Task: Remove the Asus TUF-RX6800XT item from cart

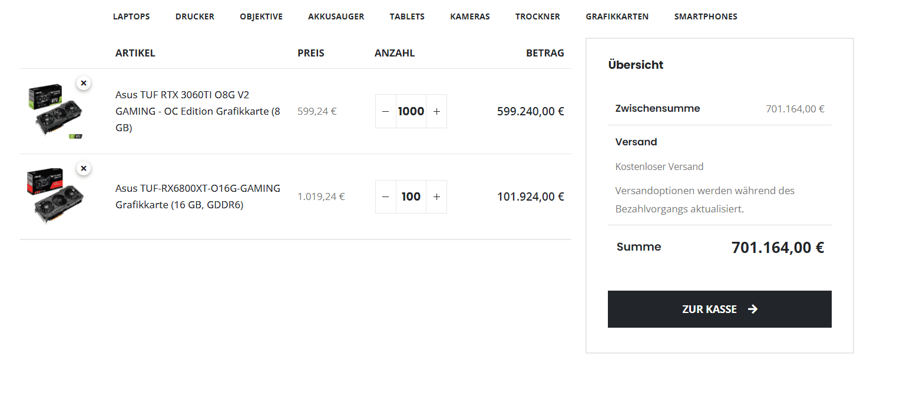Action: click(84, 169)
